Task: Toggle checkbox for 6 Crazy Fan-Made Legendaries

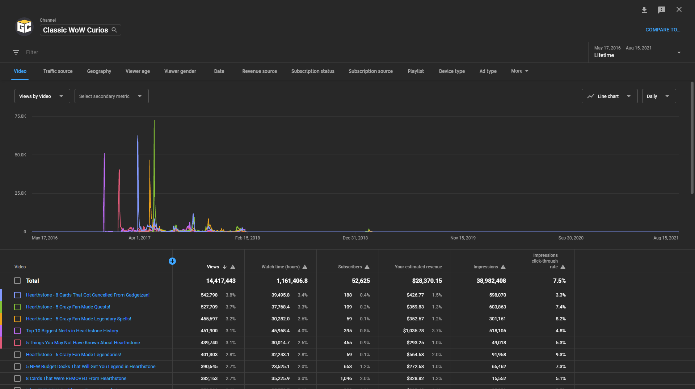Action: coord(17,355)
